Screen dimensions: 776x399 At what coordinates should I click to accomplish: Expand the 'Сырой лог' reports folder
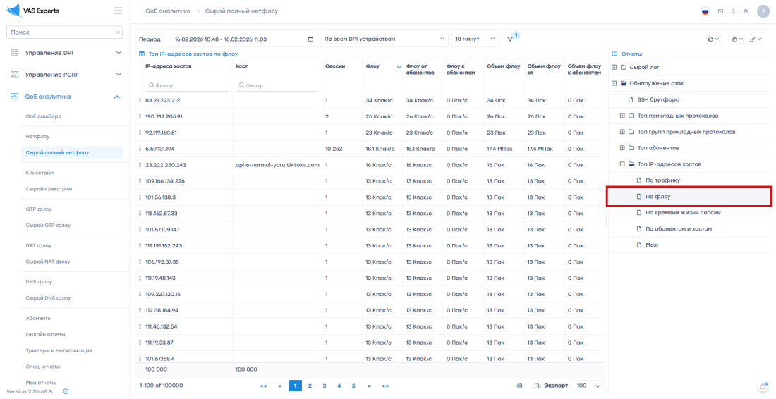(614, 67)
